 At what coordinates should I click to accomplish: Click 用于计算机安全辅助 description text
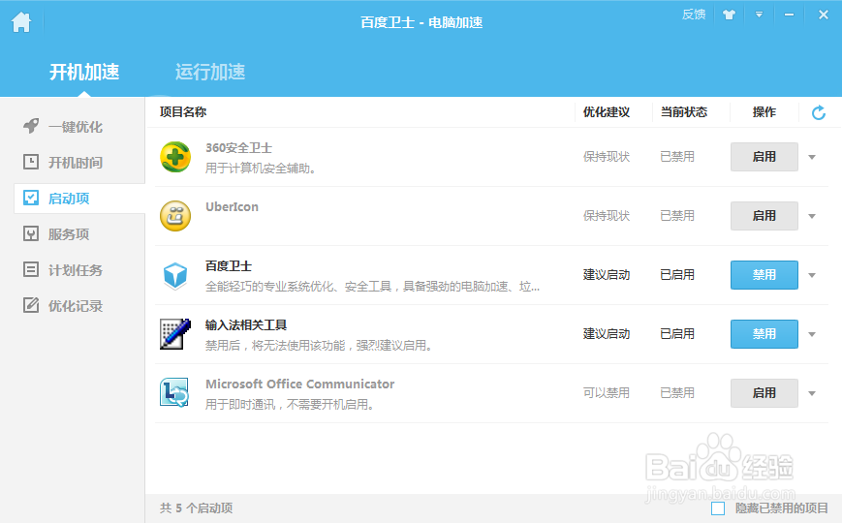point(261,169)
